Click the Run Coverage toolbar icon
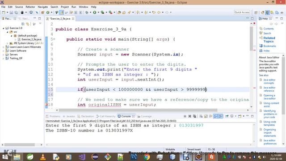This screenshot has width=286, height=161. click(x=102, y=12)
